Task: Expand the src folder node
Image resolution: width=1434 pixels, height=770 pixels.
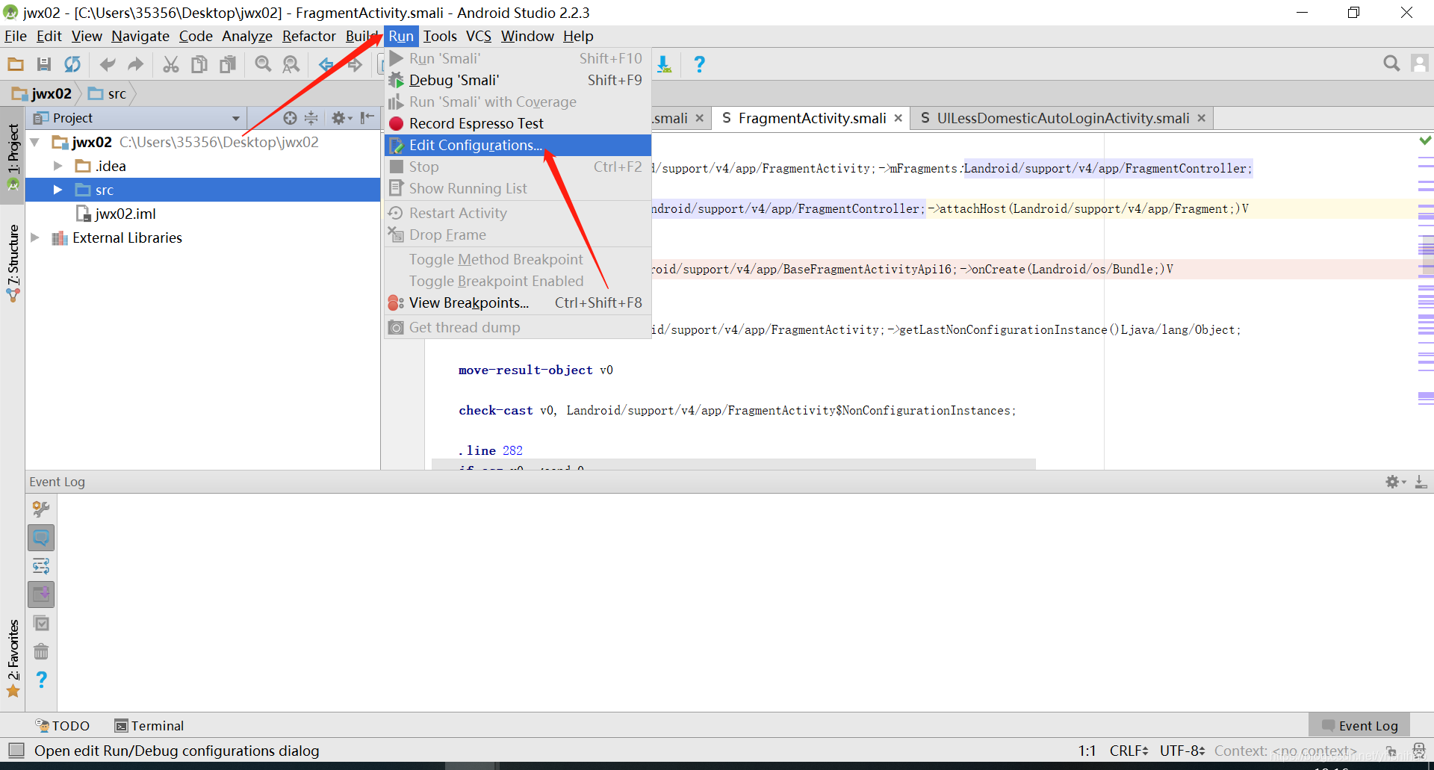Action: click(x=58, y=190)
